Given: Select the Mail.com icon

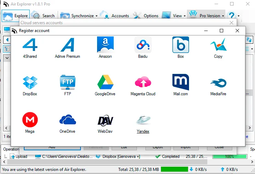Looking at the screenshot, I should (x=181, y=82).
